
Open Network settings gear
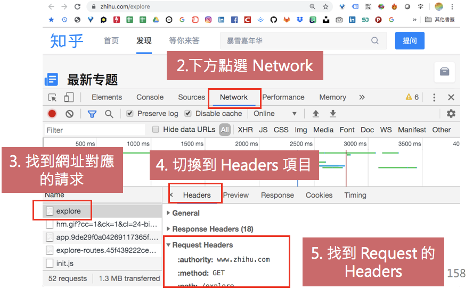point(451,114)
